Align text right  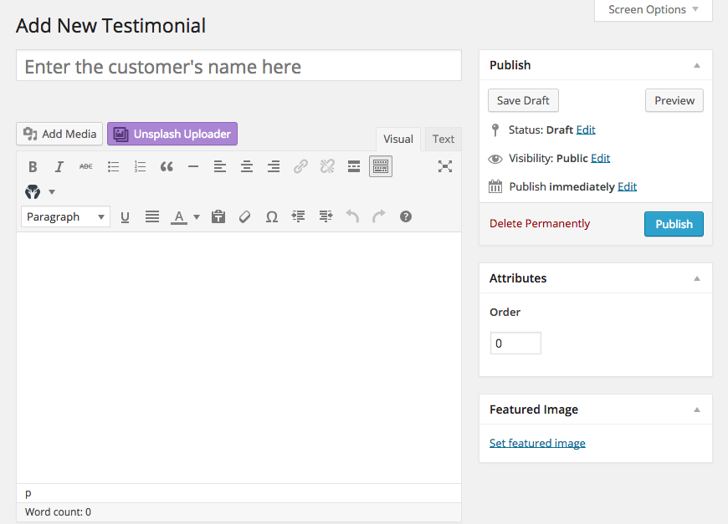coord(274,166)
